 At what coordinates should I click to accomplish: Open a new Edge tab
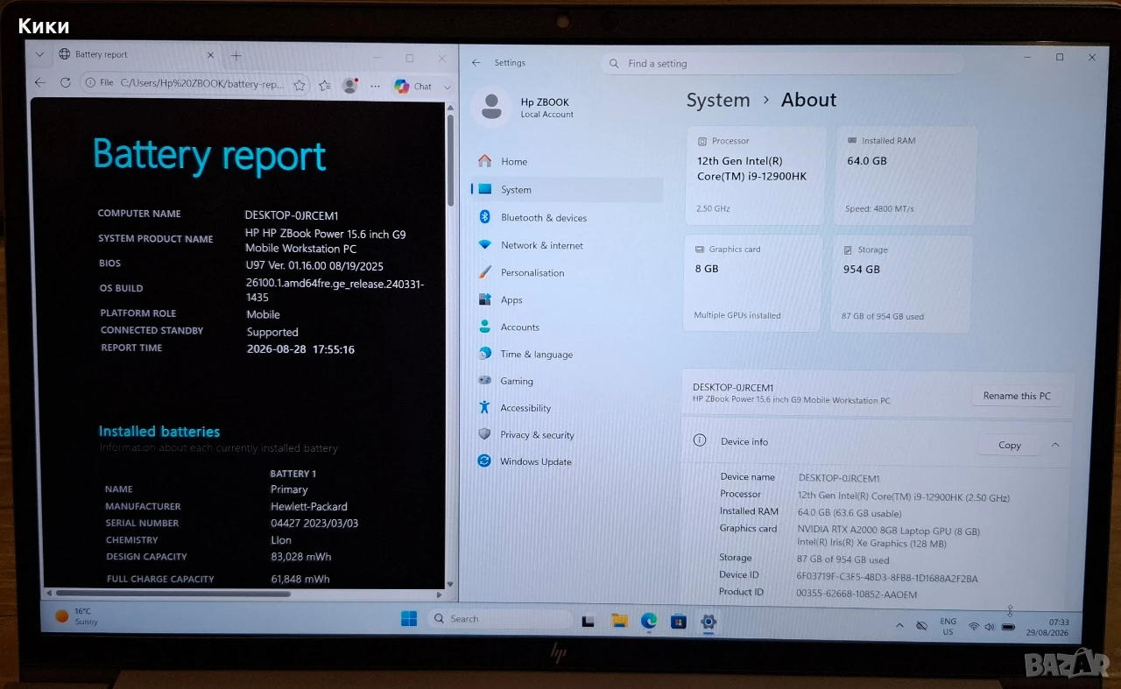pos(236,55)
